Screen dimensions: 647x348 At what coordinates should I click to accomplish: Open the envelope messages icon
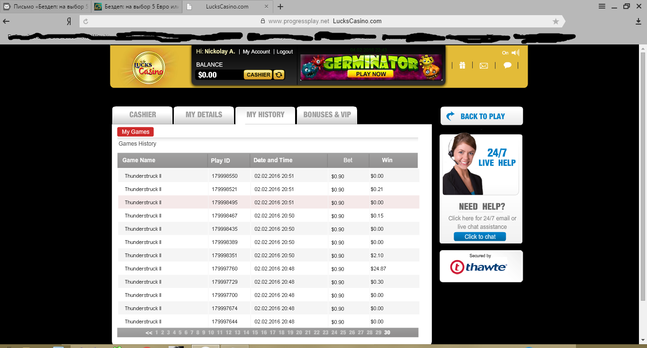tap(484, 66)
